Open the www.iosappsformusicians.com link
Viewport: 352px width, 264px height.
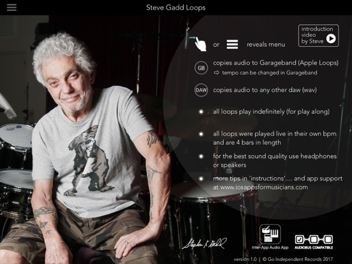(x=264, y=187)
